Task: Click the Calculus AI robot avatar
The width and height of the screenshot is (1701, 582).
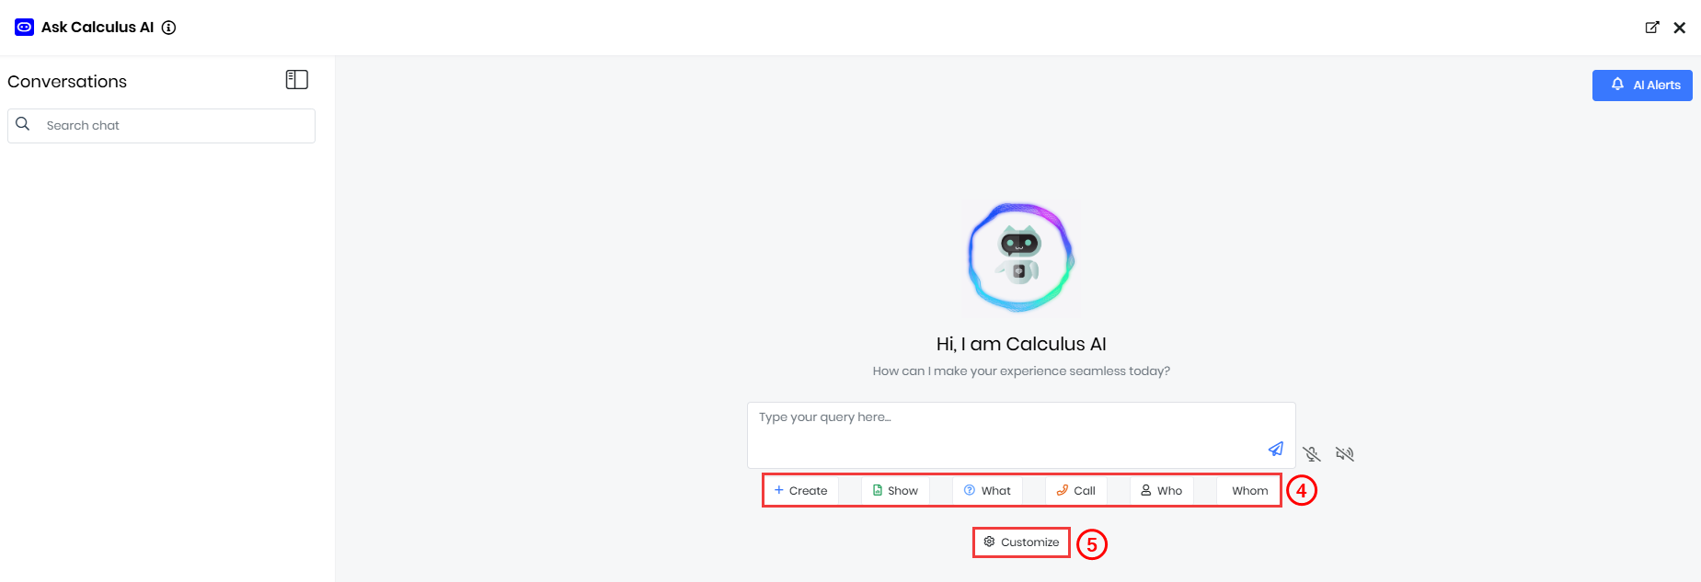Action: click(x=1020, y=257)
